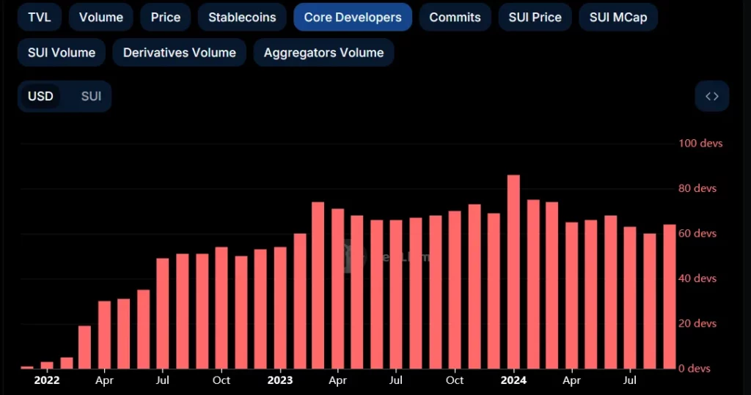Disable the Core Developers metric chip
Screen dimensions: 751x395
point(353,18)
